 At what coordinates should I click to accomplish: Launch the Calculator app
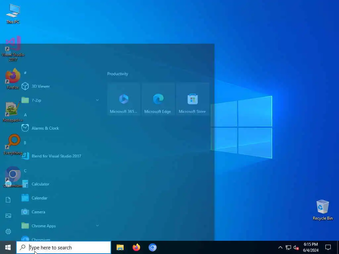pos(61,184)
